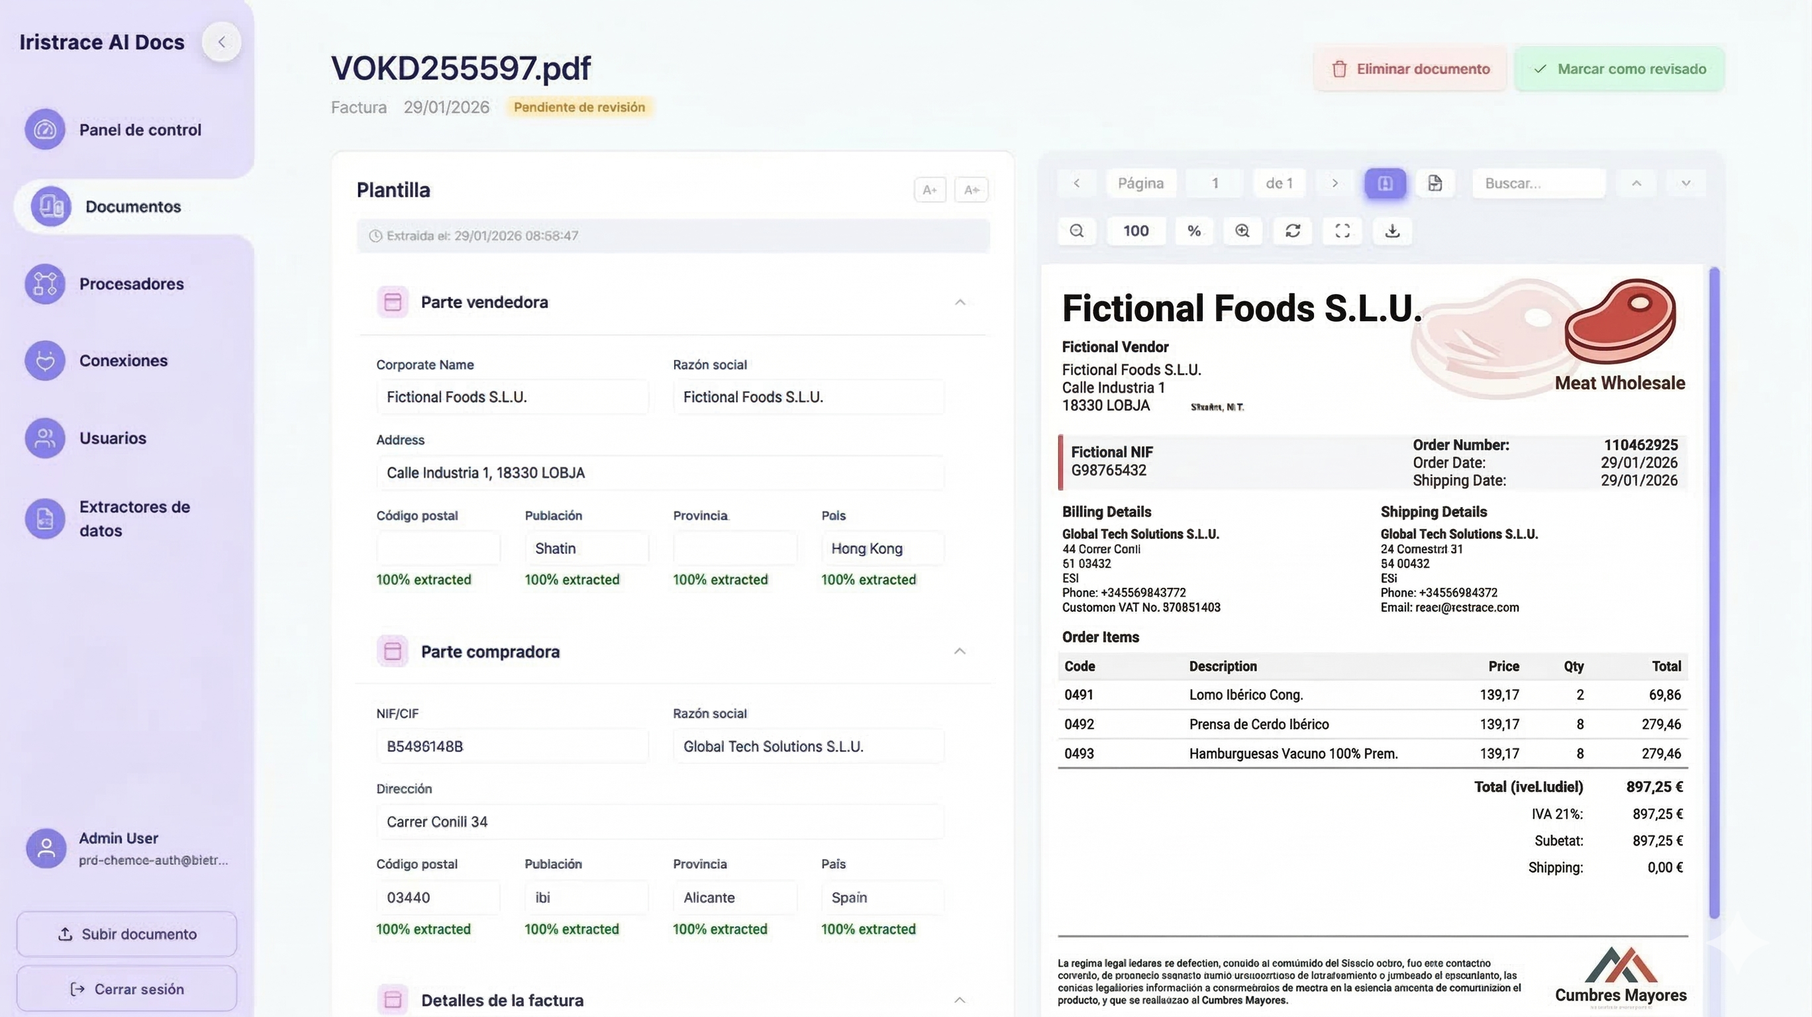The image size is (1812, 1017).
Task: Switch to the text page view icon
Action: [1435, 183]
